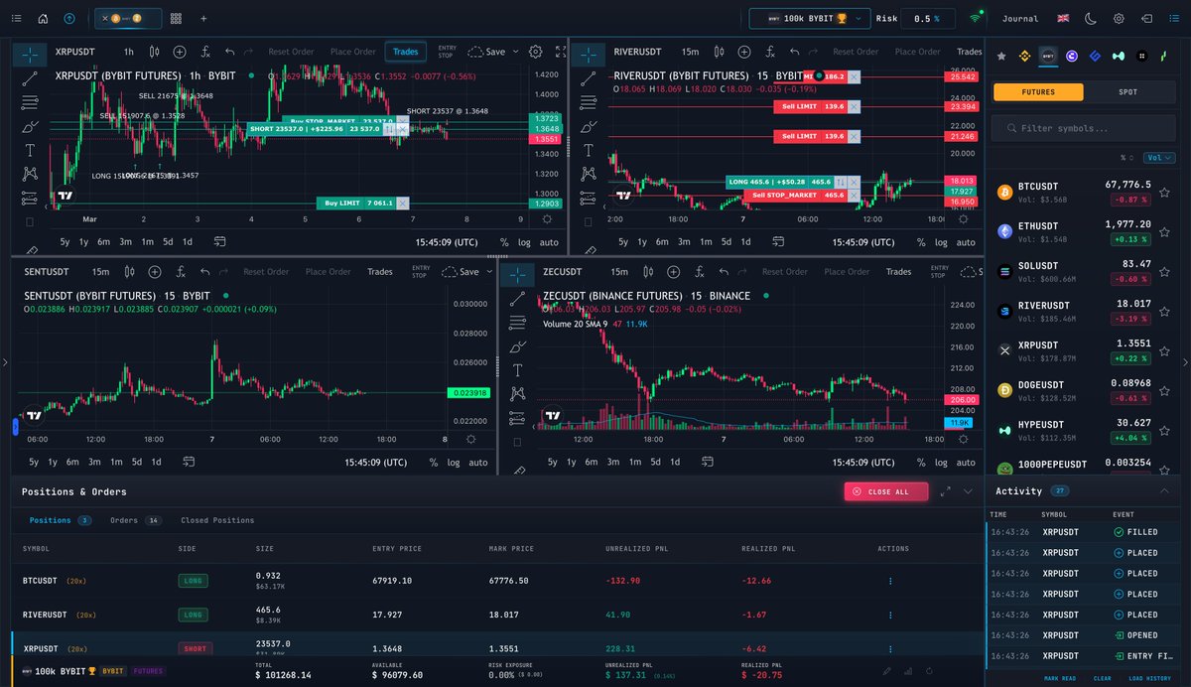Open the chart layout grid icon
Screen dimensions: 1191x687
pyautogui.click(x=176, y=18)
